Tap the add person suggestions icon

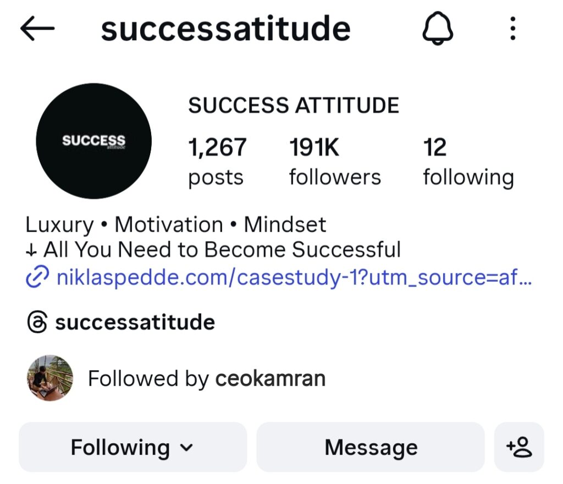pyautogui.click(x=519, y=447)
